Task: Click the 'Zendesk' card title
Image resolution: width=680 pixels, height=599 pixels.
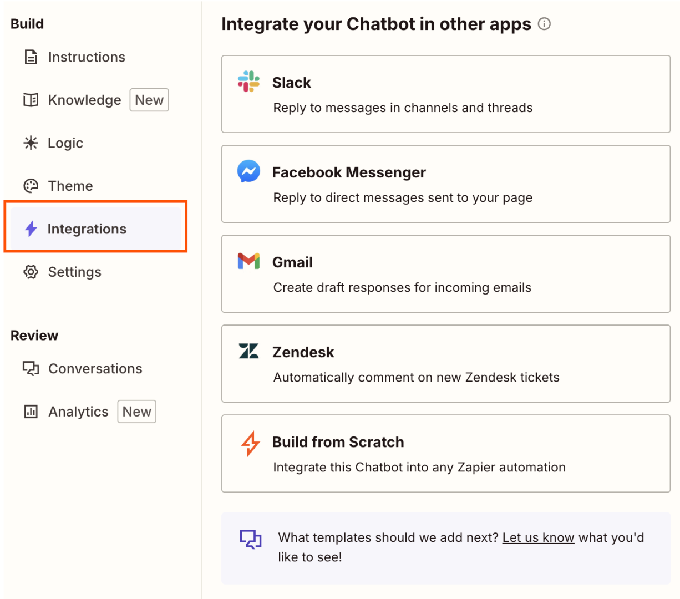Action: (303, 352)
